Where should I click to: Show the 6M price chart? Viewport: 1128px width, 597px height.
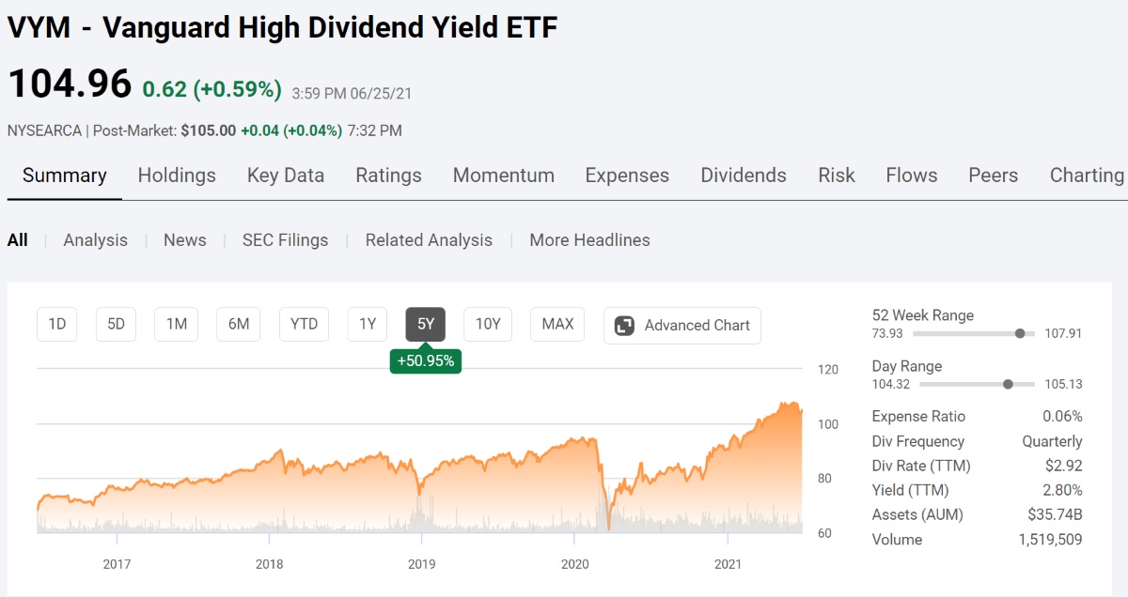(x=239, y=324)
